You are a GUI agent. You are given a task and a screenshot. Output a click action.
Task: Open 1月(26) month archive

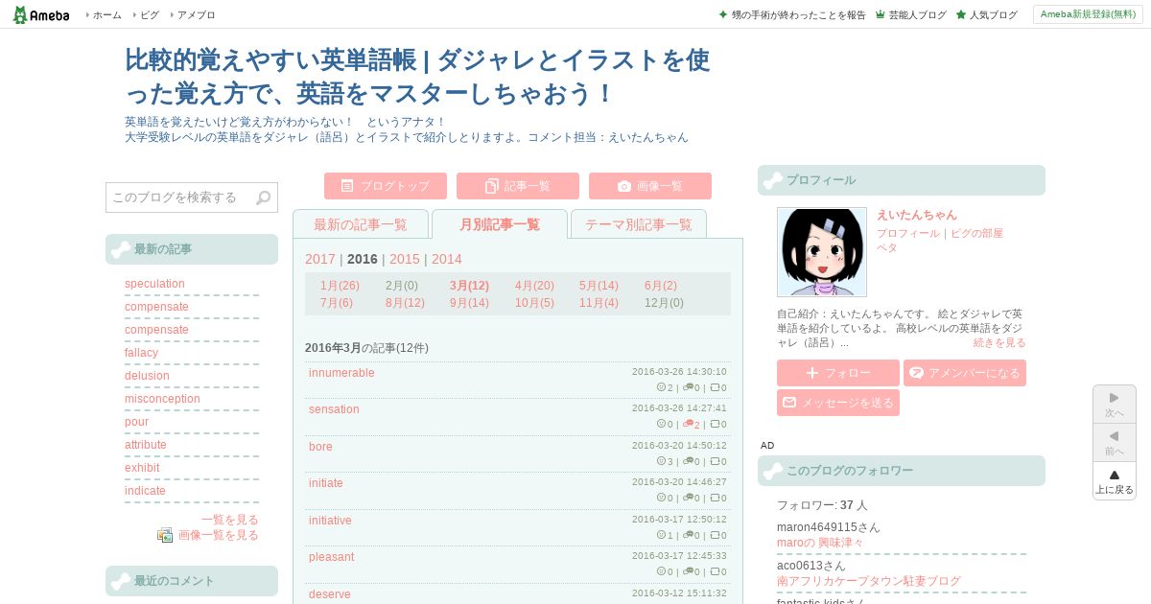coord(340,286)
